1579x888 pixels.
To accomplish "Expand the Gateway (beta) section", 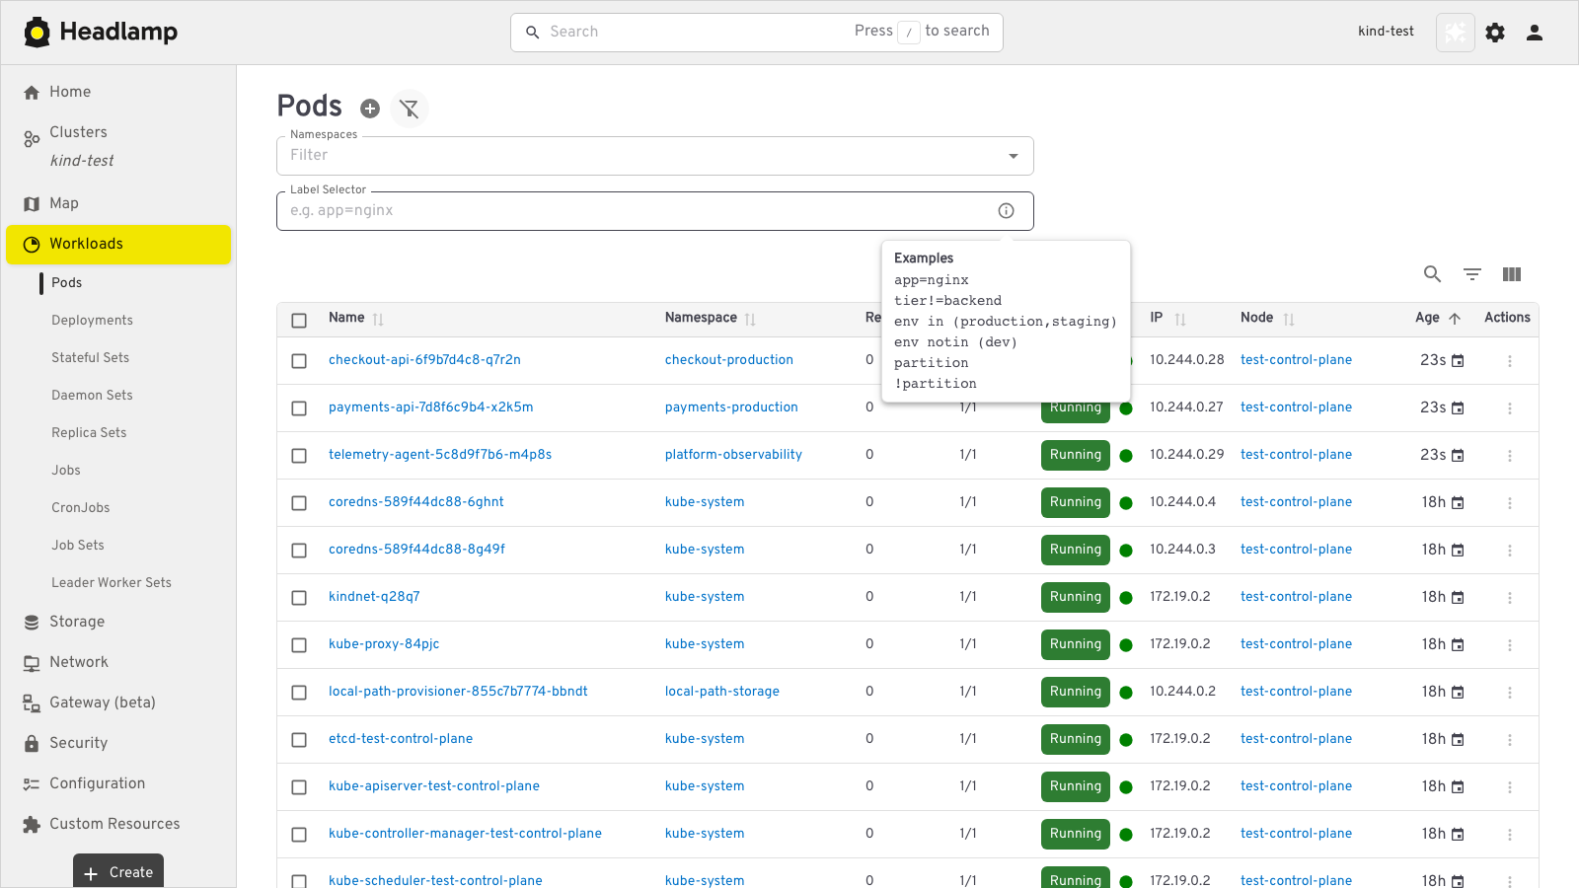I will click(x=118, y=703).
